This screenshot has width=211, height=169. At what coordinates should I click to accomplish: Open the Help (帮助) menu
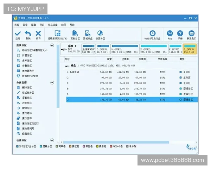(x=72, y=25)
